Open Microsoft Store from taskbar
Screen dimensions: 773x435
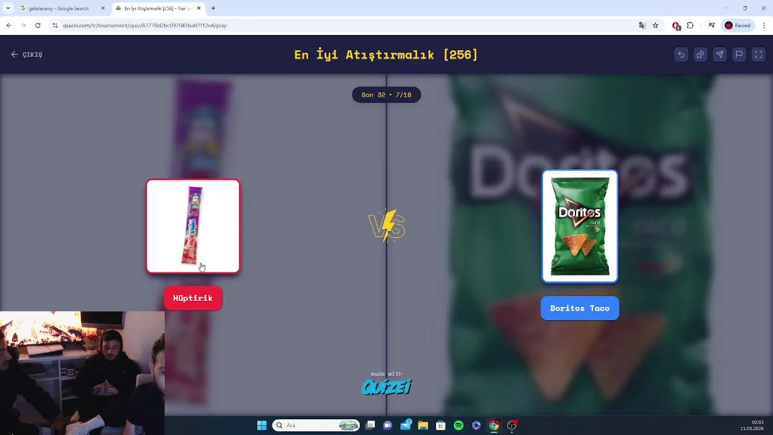coord(441,425)
